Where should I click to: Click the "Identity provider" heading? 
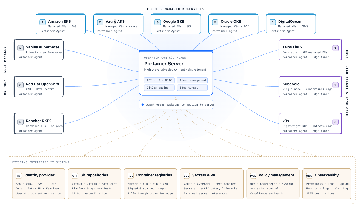[39, 175]
